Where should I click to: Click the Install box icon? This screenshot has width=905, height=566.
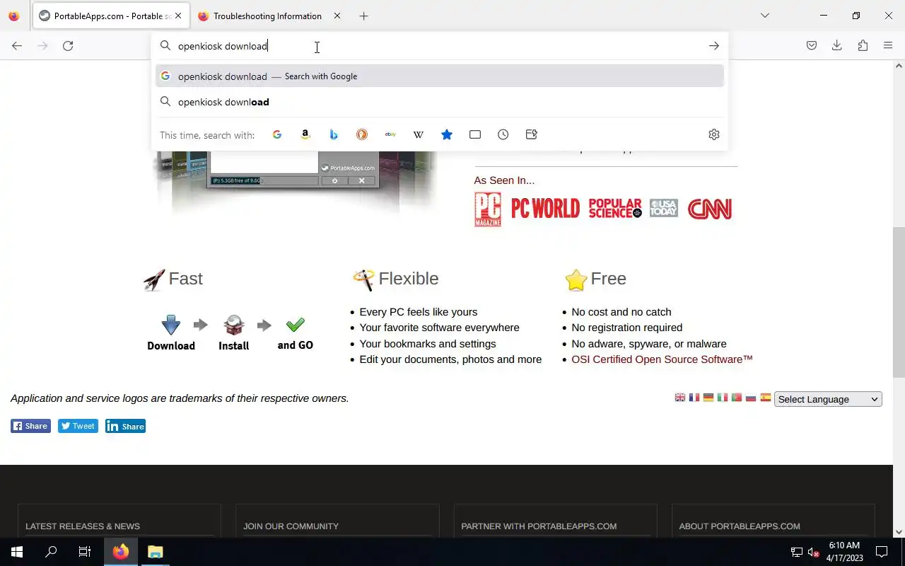tap(234, 325)
